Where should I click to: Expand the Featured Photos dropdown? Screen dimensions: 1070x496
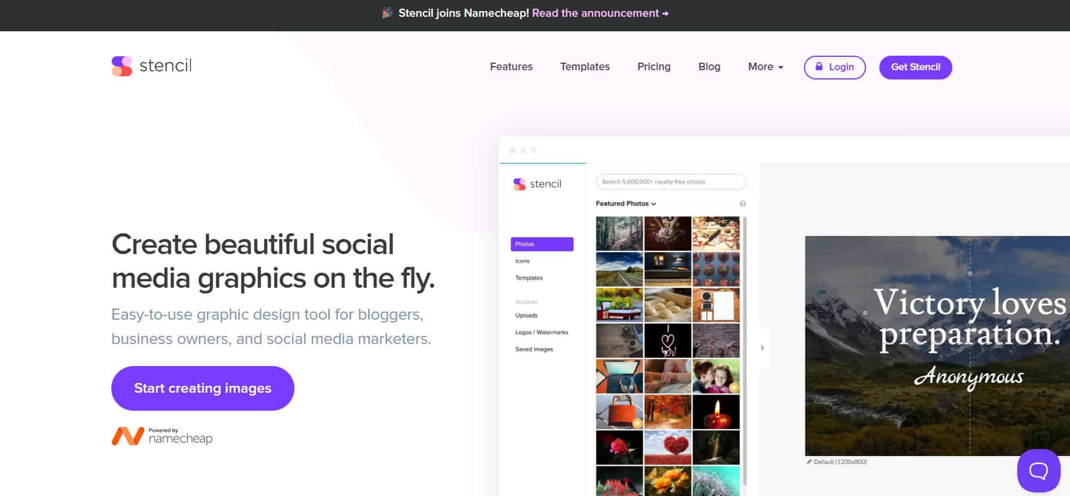(x=626, y=204)
